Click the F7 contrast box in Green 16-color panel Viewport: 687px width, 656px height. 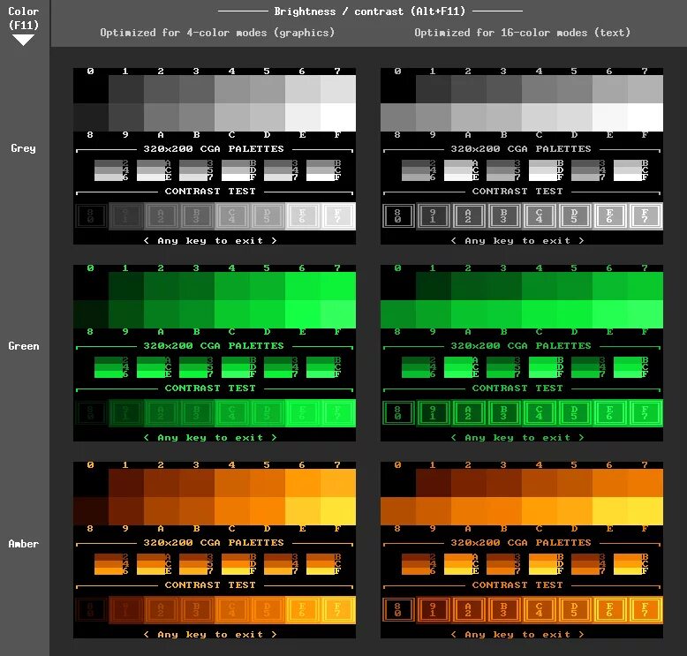[x=645, y=412]
